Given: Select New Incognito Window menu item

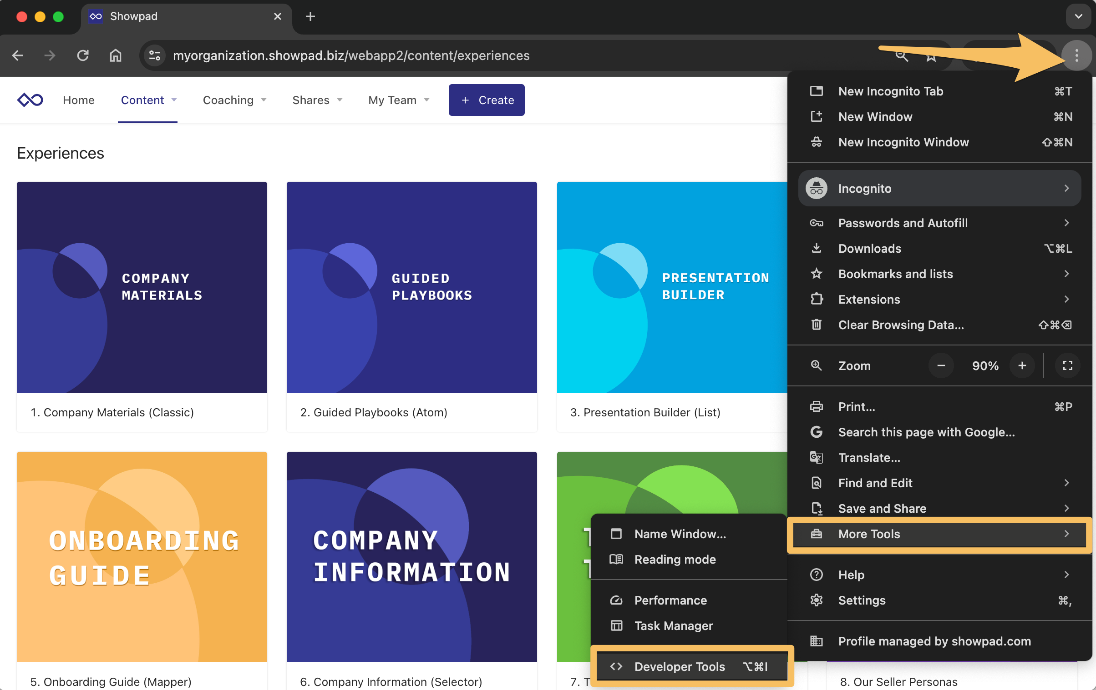Looking at the screenshot, I should coord(940,142).
